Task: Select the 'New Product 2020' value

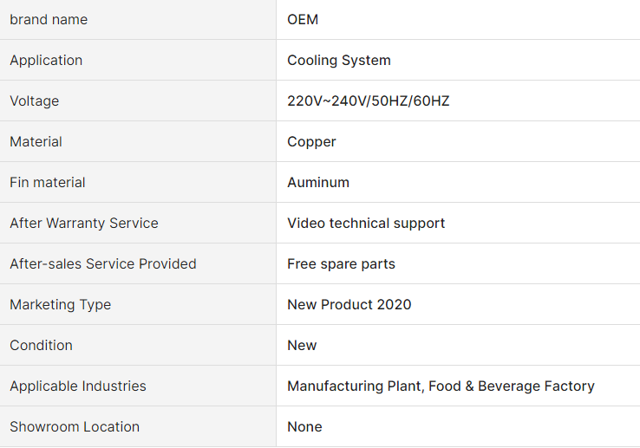Action: click(349, 304)
